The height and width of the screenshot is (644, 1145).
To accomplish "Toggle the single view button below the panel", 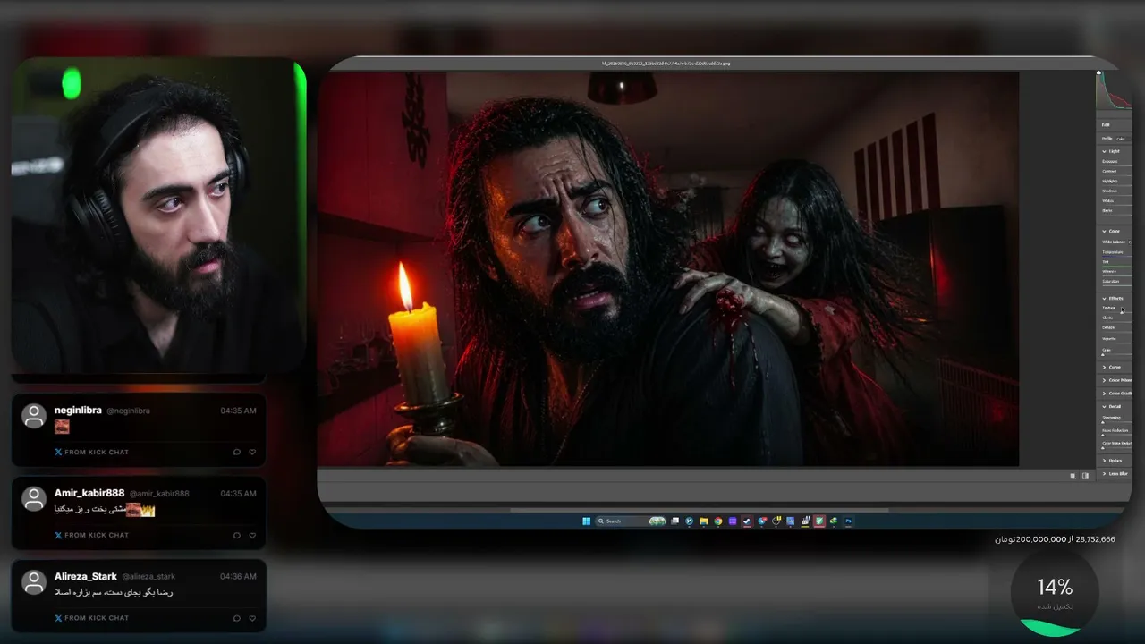I will [x=1073, y=476].
